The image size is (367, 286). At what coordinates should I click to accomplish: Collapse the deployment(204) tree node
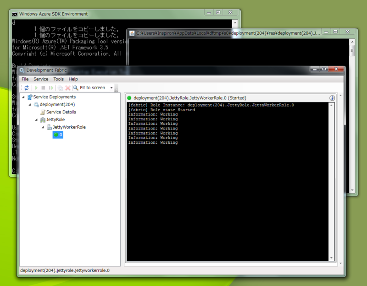[x=30, y=105]
